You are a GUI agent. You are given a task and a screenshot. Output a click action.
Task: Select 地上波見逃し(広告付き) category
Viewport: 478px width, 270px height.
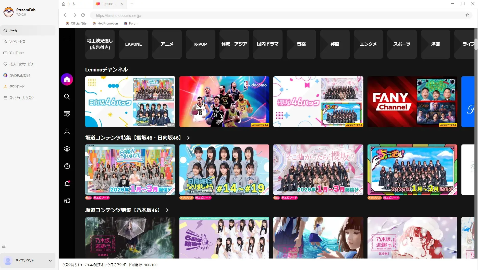click(x=100, y=44)
